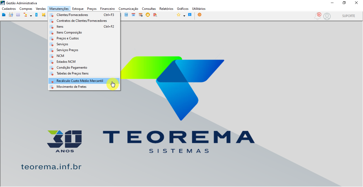Select Itens menu entry
Screen dimensions: 363x187
click(84, 27)
